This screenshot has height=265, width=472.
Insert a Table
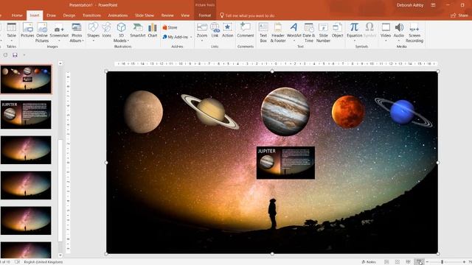[12, 31]
